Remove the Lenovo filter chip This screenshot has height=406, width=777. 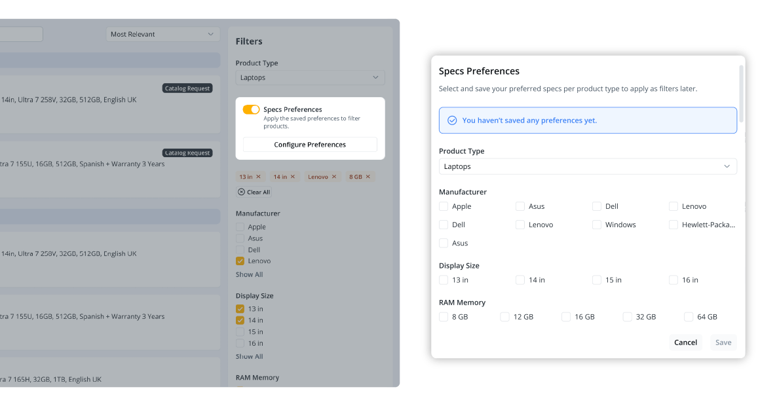(x=333, y=177)
